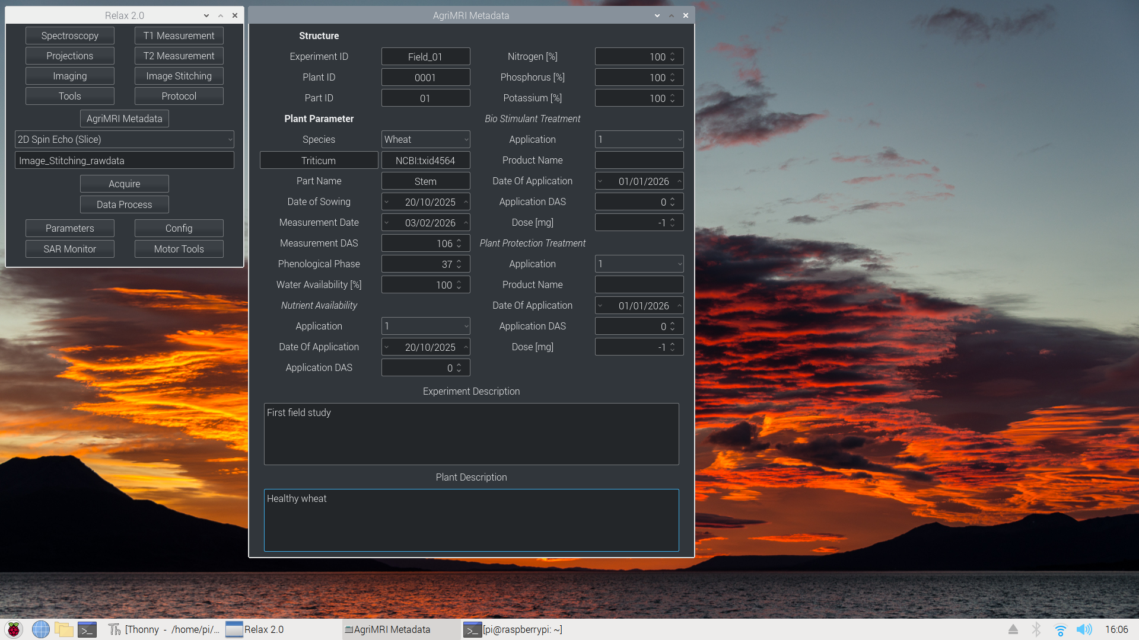Click the Experiment ID input field
1139x640 pixels.
425,57
